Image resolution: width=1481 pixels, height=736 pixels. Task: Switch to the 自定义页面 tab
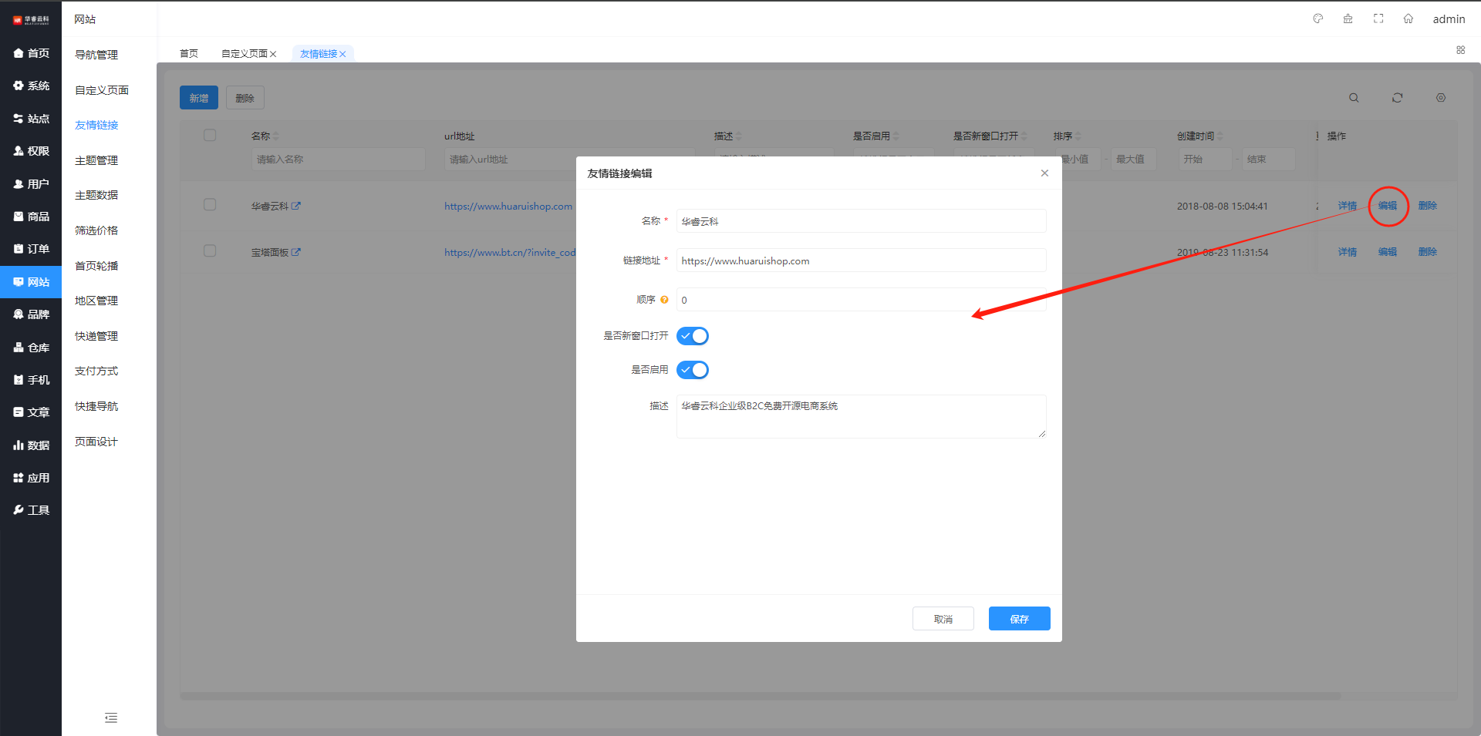(244, 54)
